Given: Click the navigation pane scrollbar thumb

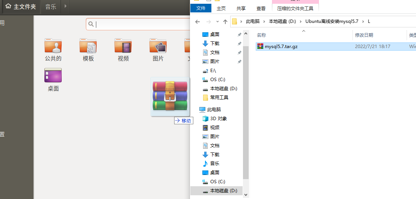Looking at the screenshot, I should 246,113.
